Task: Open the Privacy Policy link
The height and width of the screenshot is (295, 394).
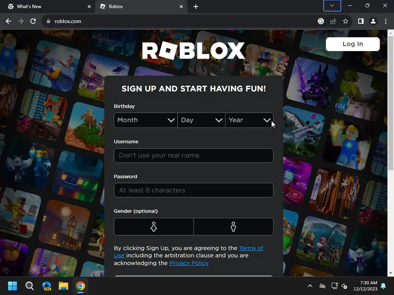Action: pyautogui.click(x=189, y=263)
